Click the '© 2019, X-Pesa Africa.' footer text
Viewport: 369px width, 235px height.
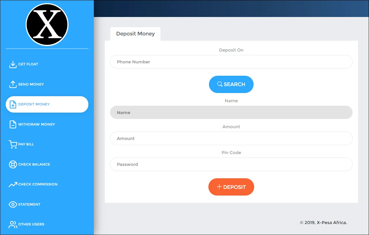pos(324,223)
